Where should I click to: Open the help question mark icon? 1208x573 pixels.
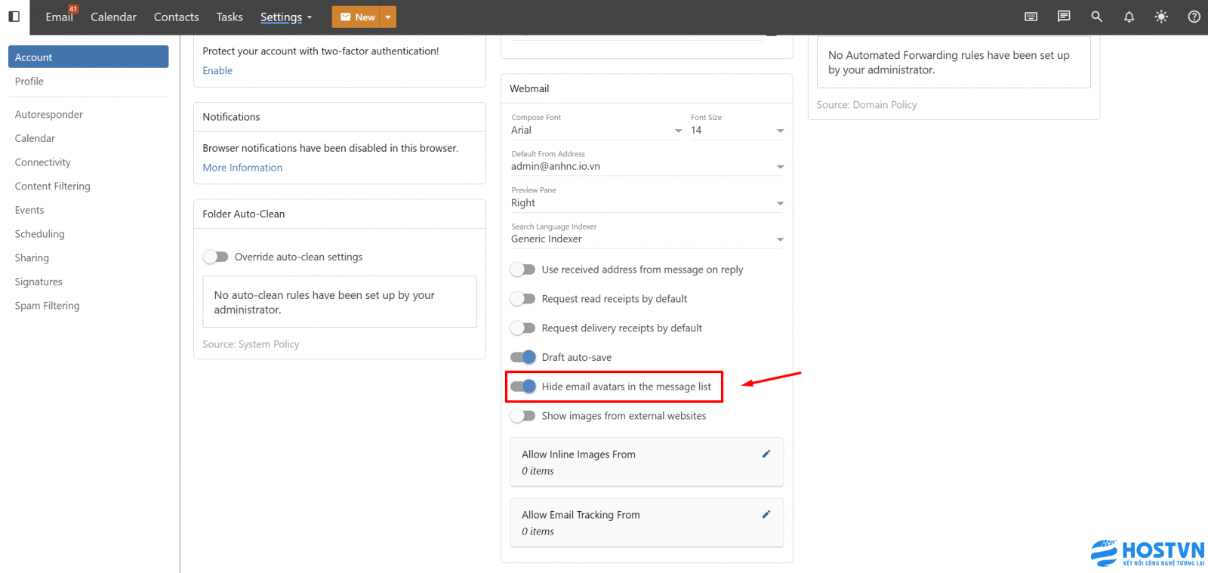pos(1194,17)
